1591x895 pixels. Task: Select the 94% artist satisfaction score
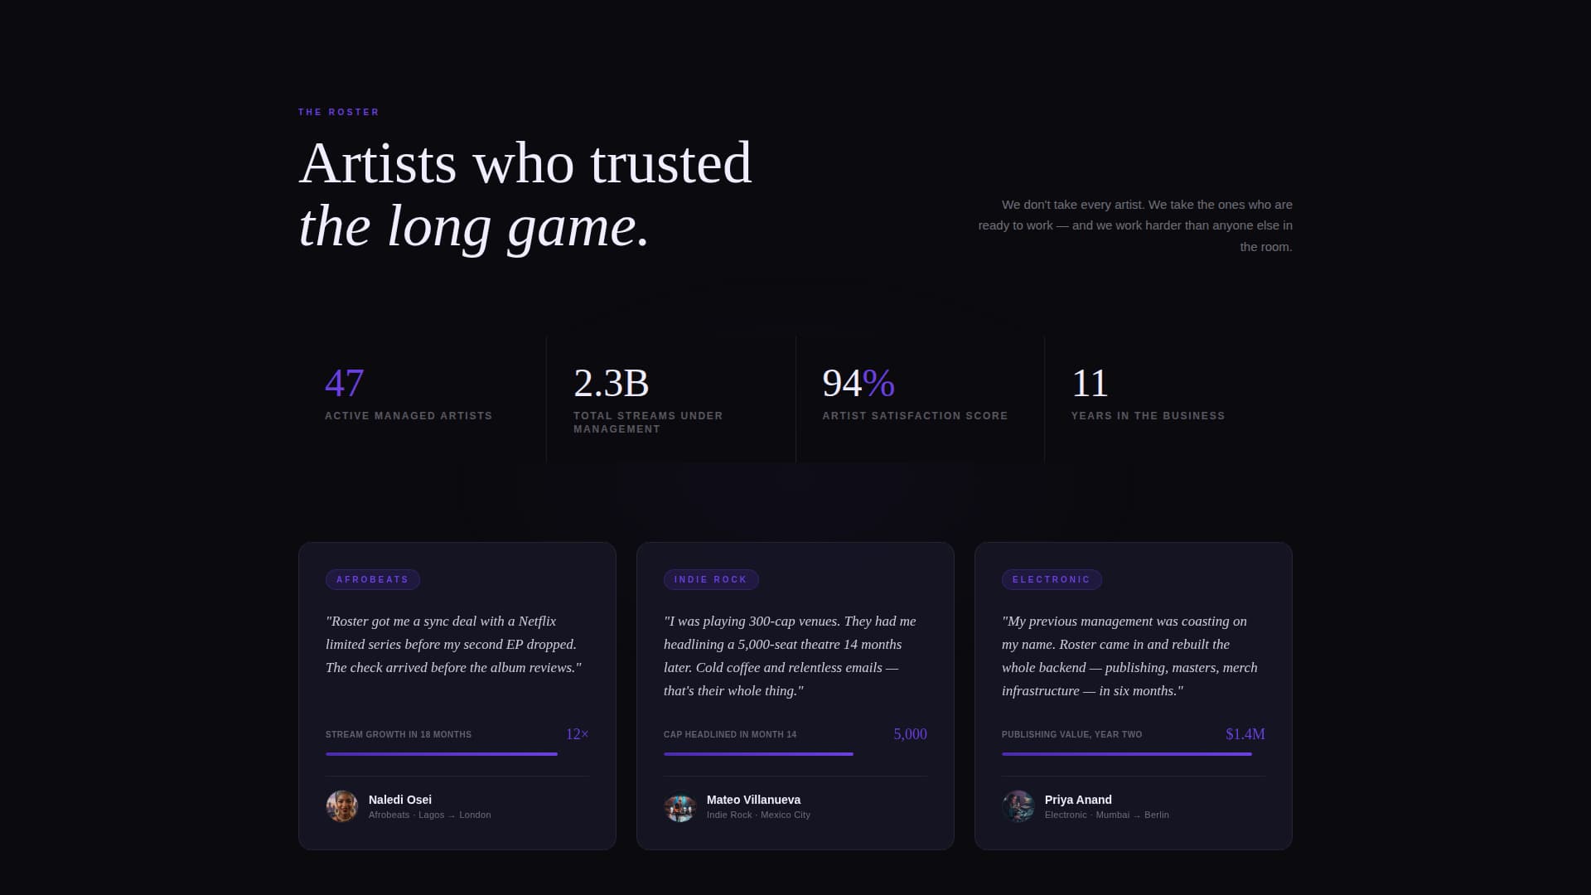click(x=858, y=383)
